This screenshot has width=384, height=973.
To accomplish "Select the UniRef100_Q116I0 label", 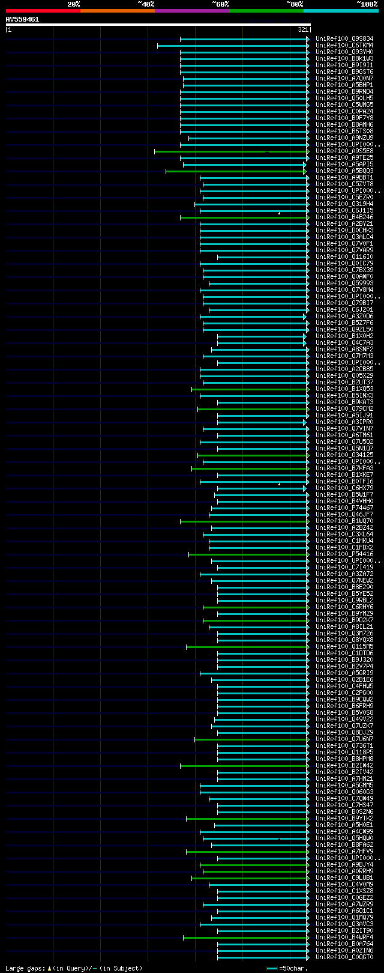I will [x=344, y=257].
